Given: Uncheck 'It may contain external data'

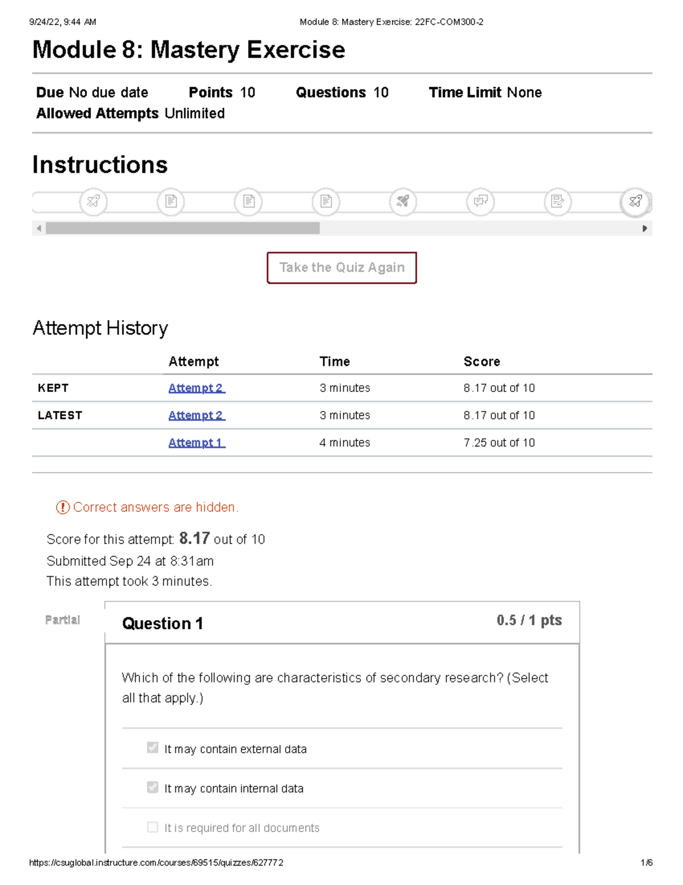Looking at the screenshot, I should pos(152,748).
